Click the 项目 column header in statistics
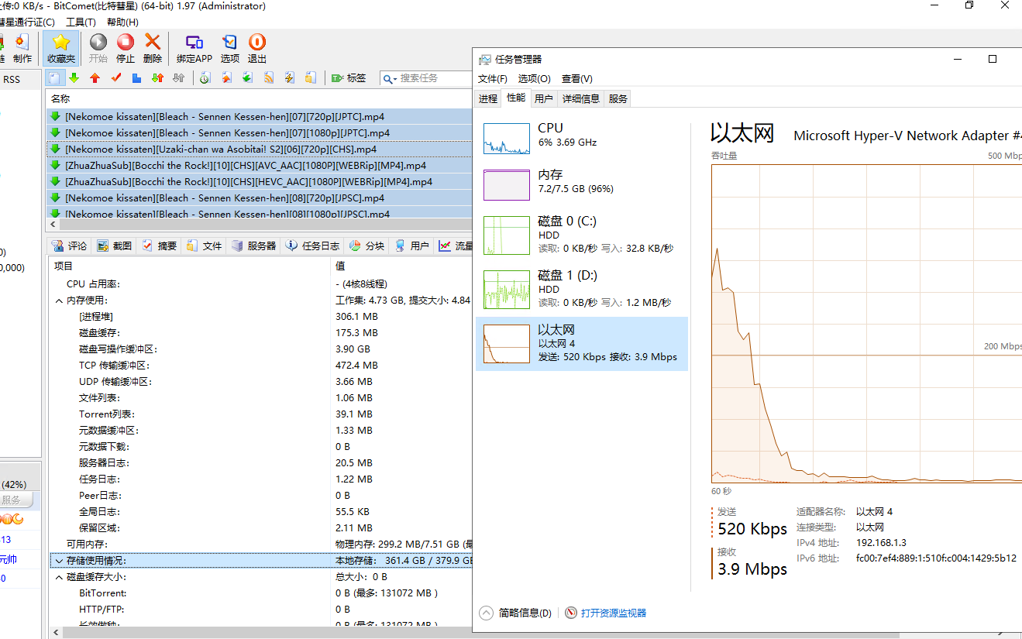 (x=189, y=266)
